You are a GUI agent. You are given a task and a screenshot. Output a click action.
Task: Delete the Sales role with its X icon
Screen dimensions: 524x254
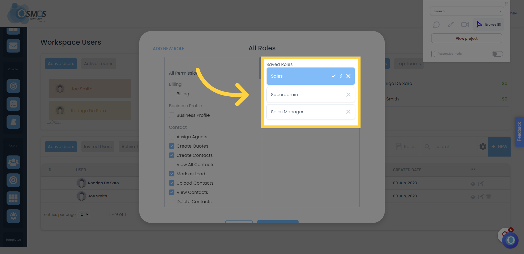(x=348, y=76)
